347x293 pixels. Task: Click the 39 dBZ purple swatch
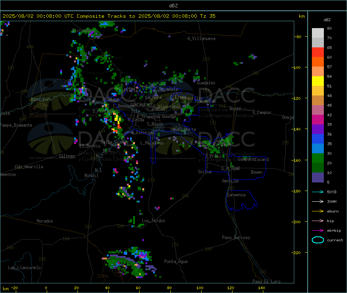318,129
